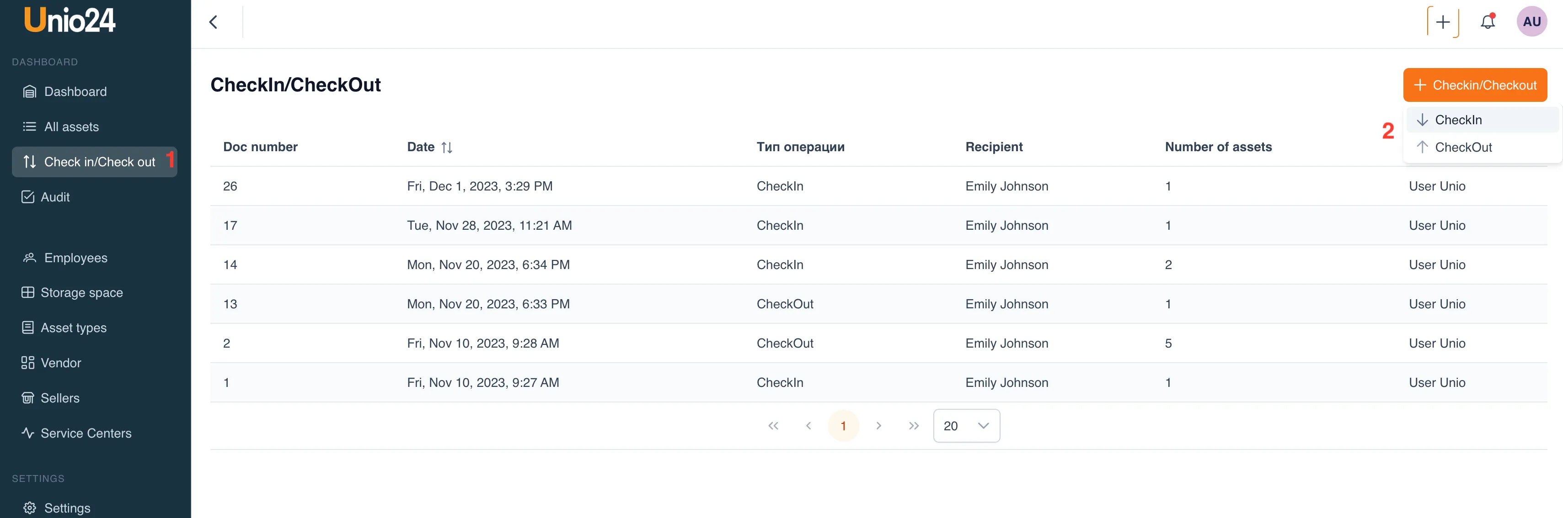The height and width of the screenshot is (518, 1563).
Task: Open the AU user avatar
Action: (x=1531, y=22)
